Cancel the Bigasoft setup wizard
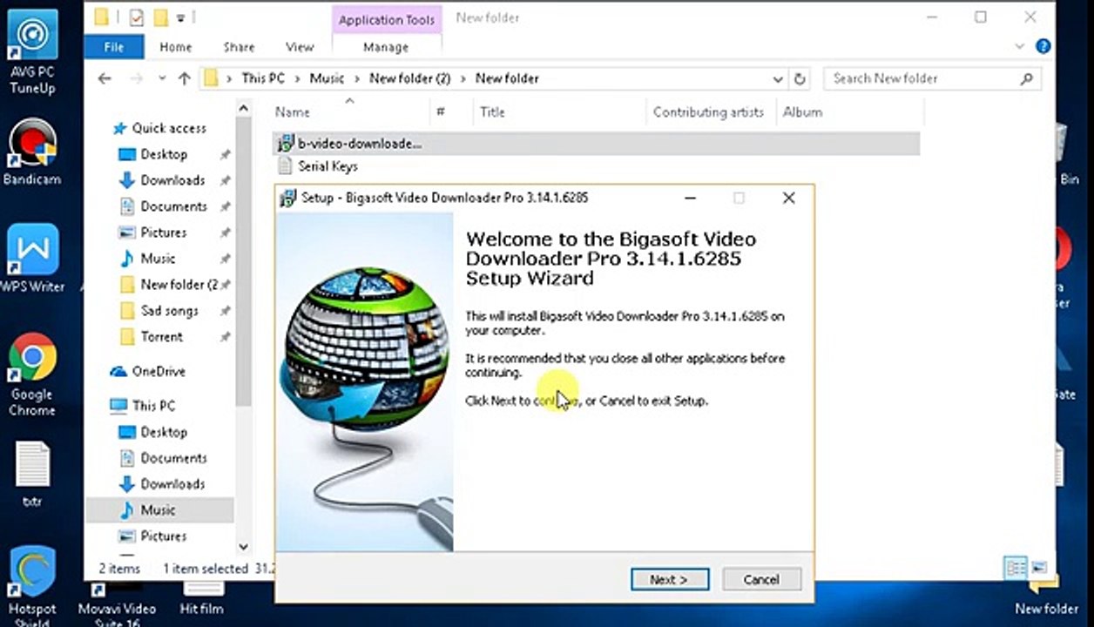This screenshot has height=627, width=1094. click(761, 579)
